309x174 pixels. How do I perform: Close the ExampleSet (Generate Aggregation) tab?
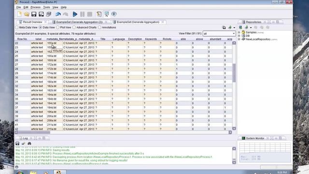pyautogui.click(x=163, y=22)
